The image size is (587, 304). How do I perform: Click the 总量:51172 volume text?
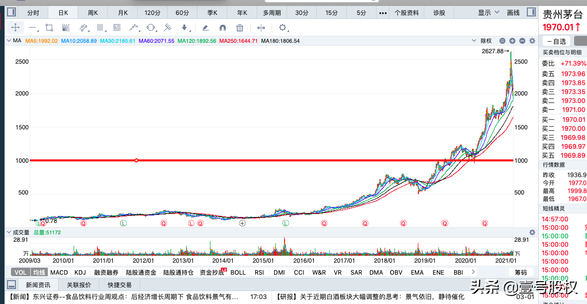coord(47,232)
